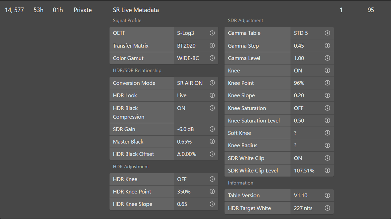Click info icon beside Gamma Level
Screen dimensions: 391x219
[327, 58]
